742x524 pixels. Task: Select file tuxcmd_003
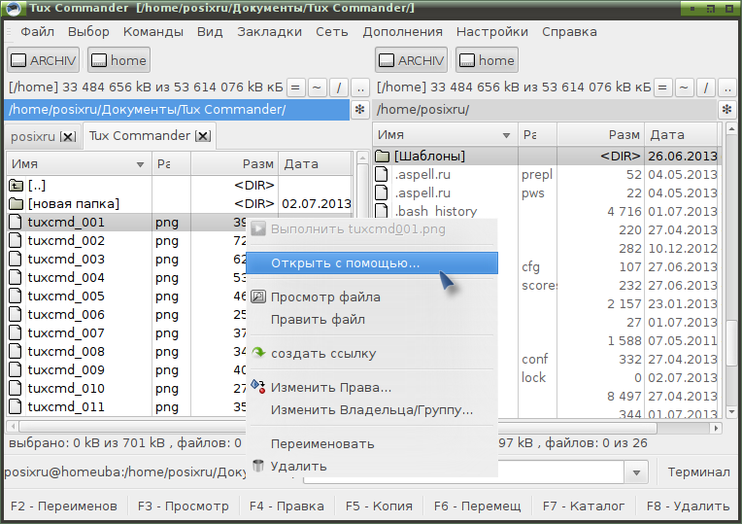point(127,260)
